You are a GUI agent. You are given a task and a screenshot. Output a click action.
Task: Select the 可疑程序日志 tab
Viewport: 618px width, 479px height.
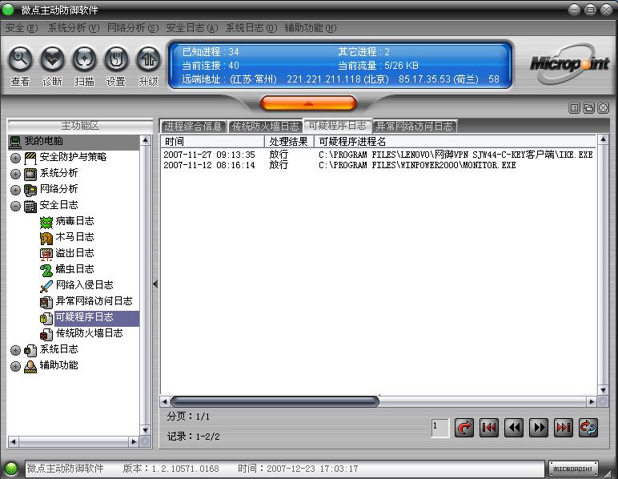click(x=337, y=126)
